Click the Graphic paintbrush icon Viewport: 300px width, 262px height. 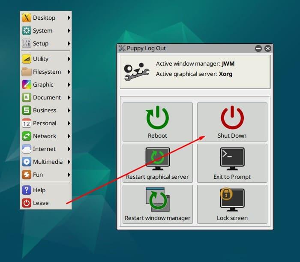[x=27, y=84]
